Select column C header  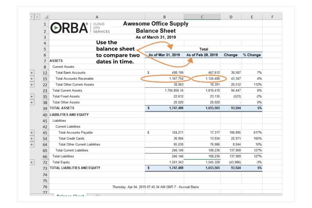pos(202,17)
